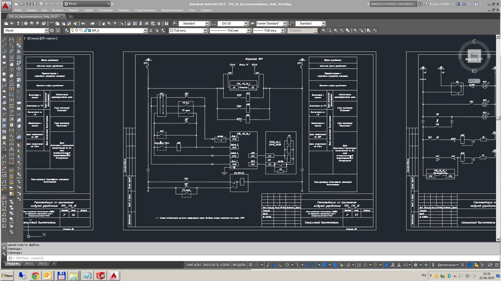Select the Line tool in draw toolbar
The width and height of the screenshot is (501, 281).
click(x=4, y=40)
